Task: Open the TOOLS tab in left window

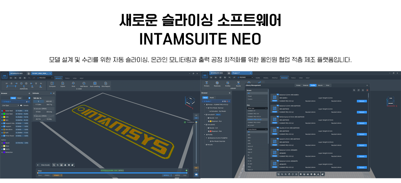Action: [67, 78]
